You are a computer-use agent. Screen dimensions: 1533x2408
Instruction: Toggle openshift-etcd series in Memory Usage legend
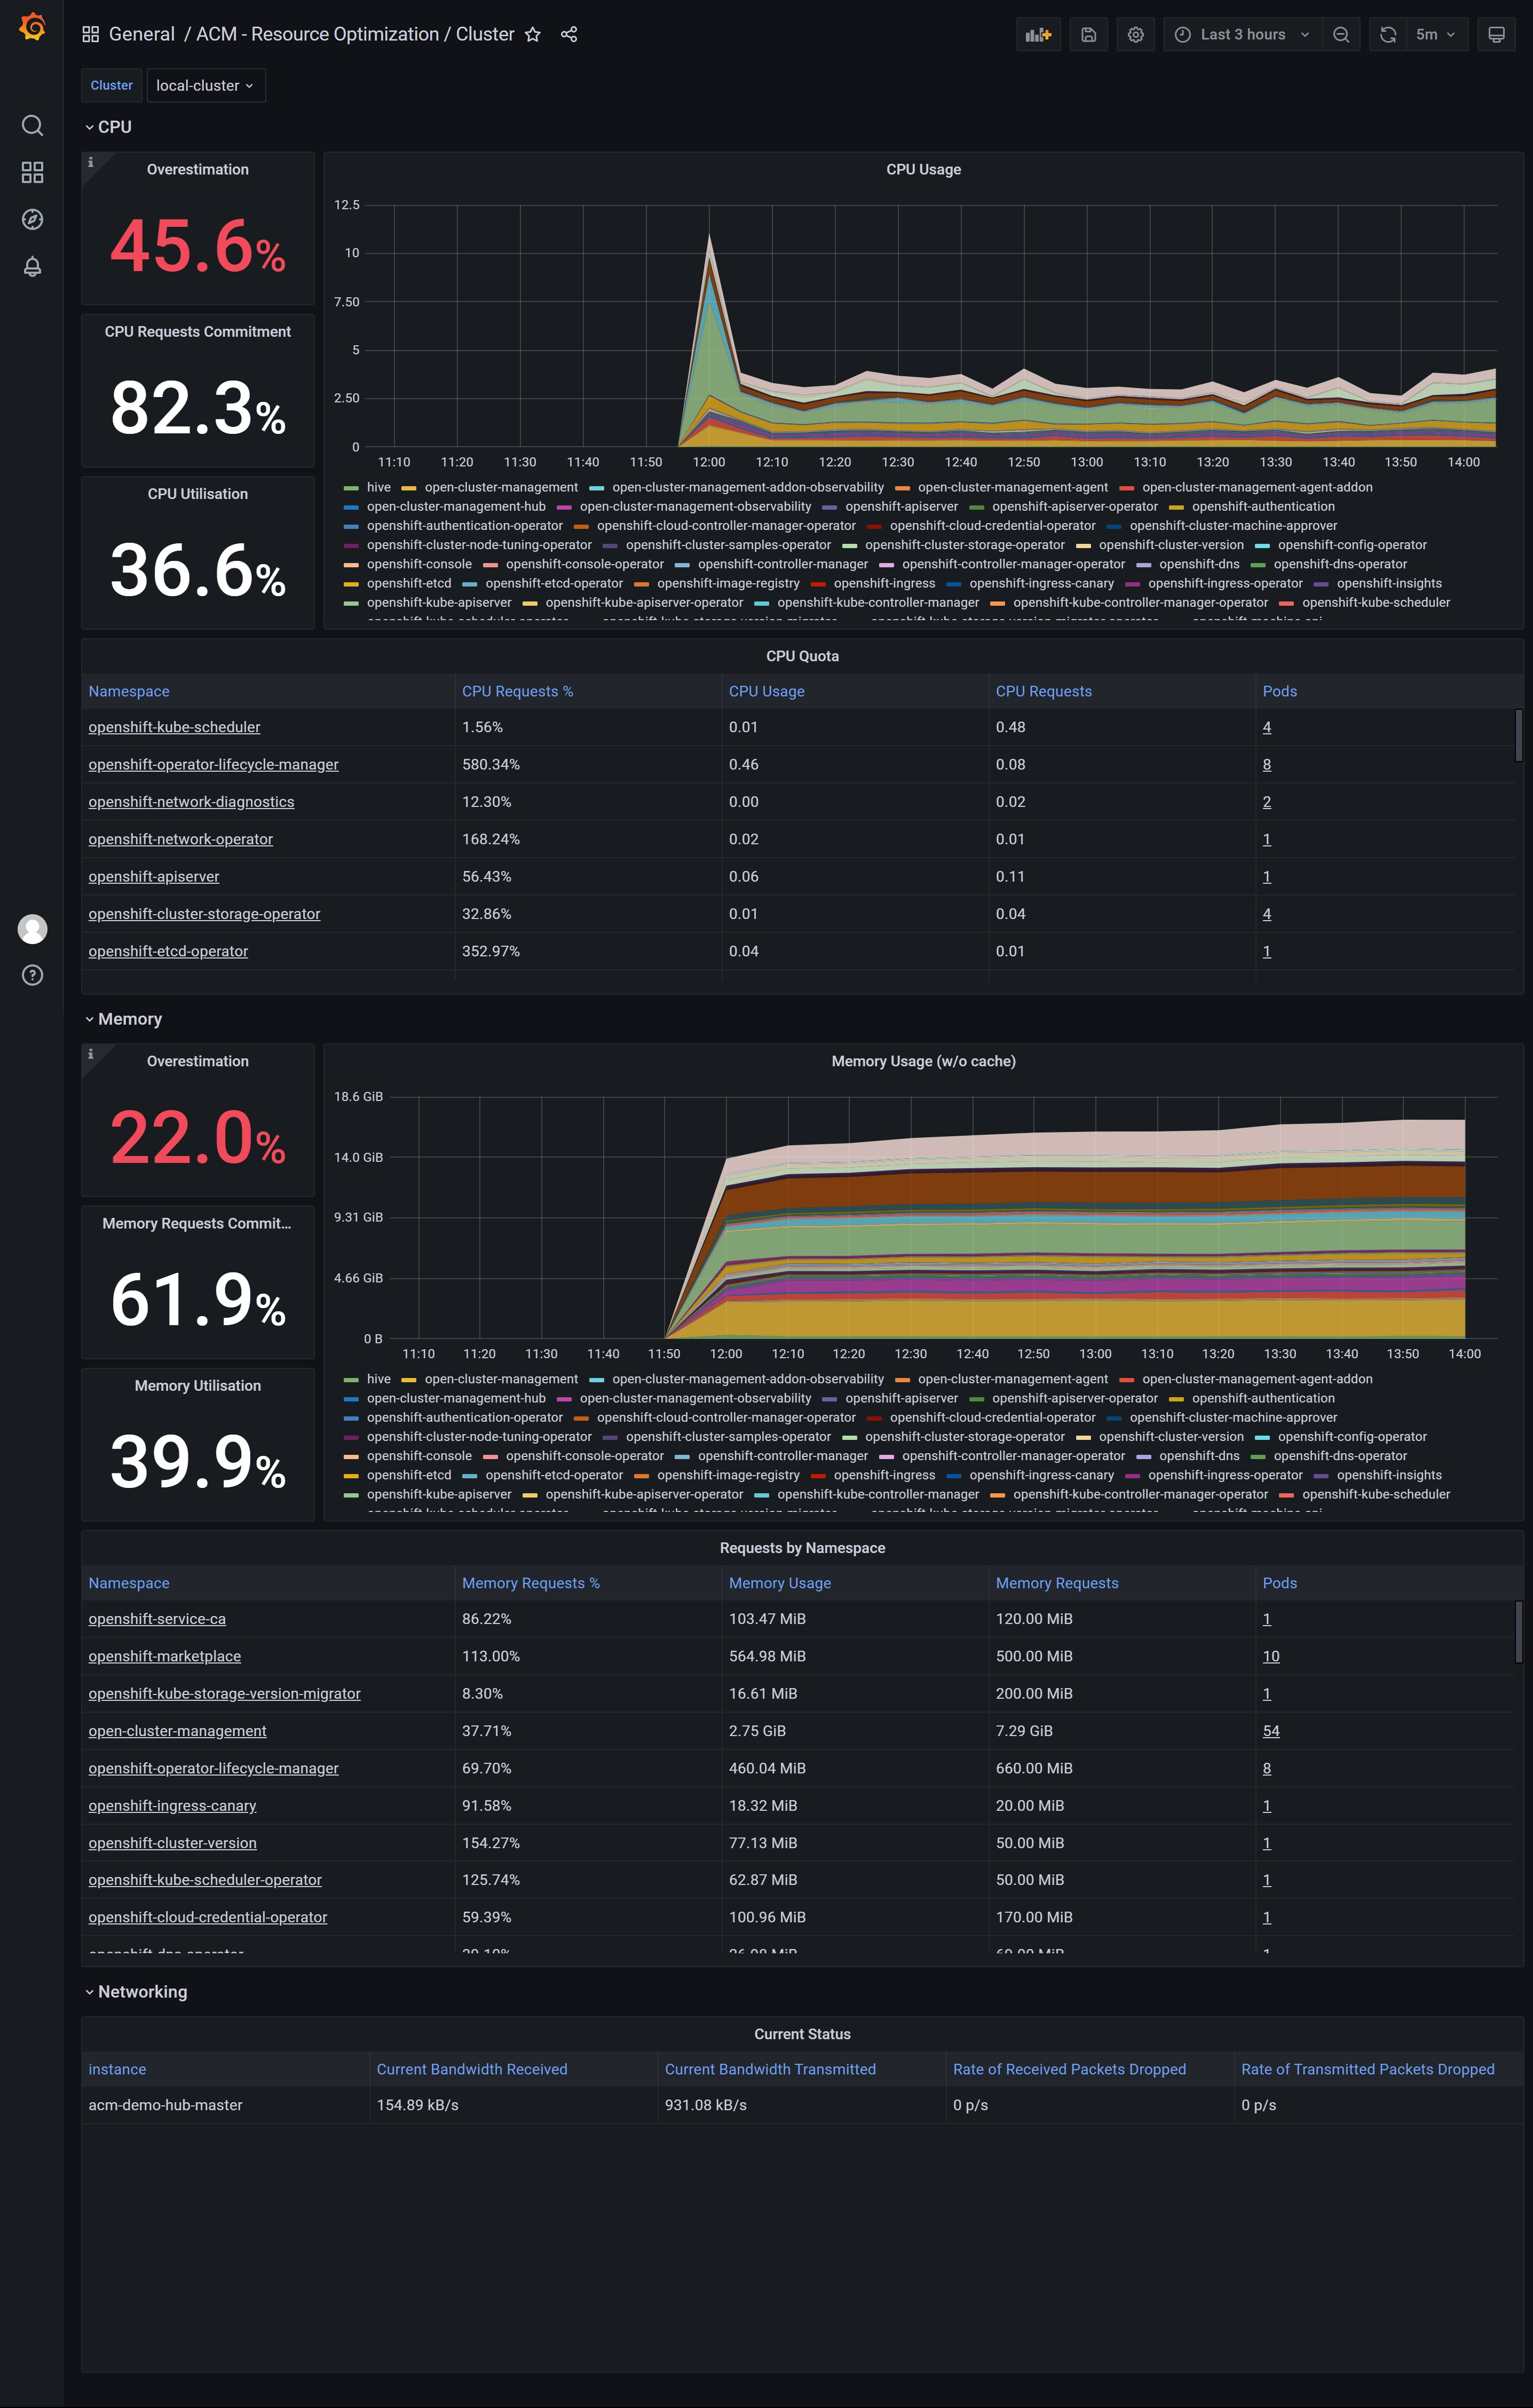tap(408, 1475)
